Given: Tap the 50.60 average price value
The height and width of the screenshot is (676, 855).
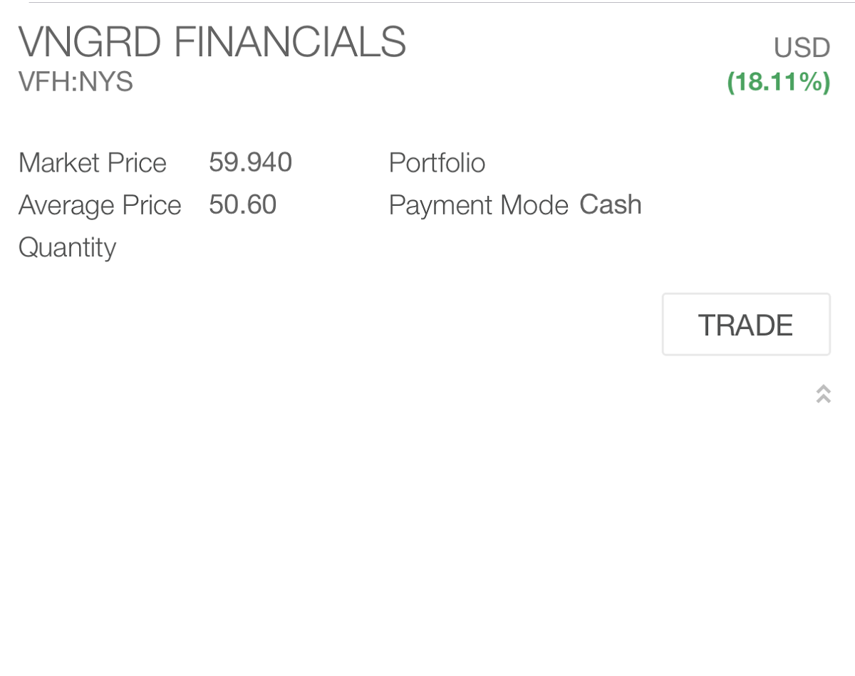Looking at the screenshot, I should 242,204.
